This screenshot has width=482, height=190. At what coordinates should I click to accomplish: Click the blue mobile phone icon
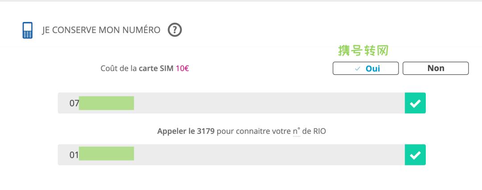tap(28, 31)
